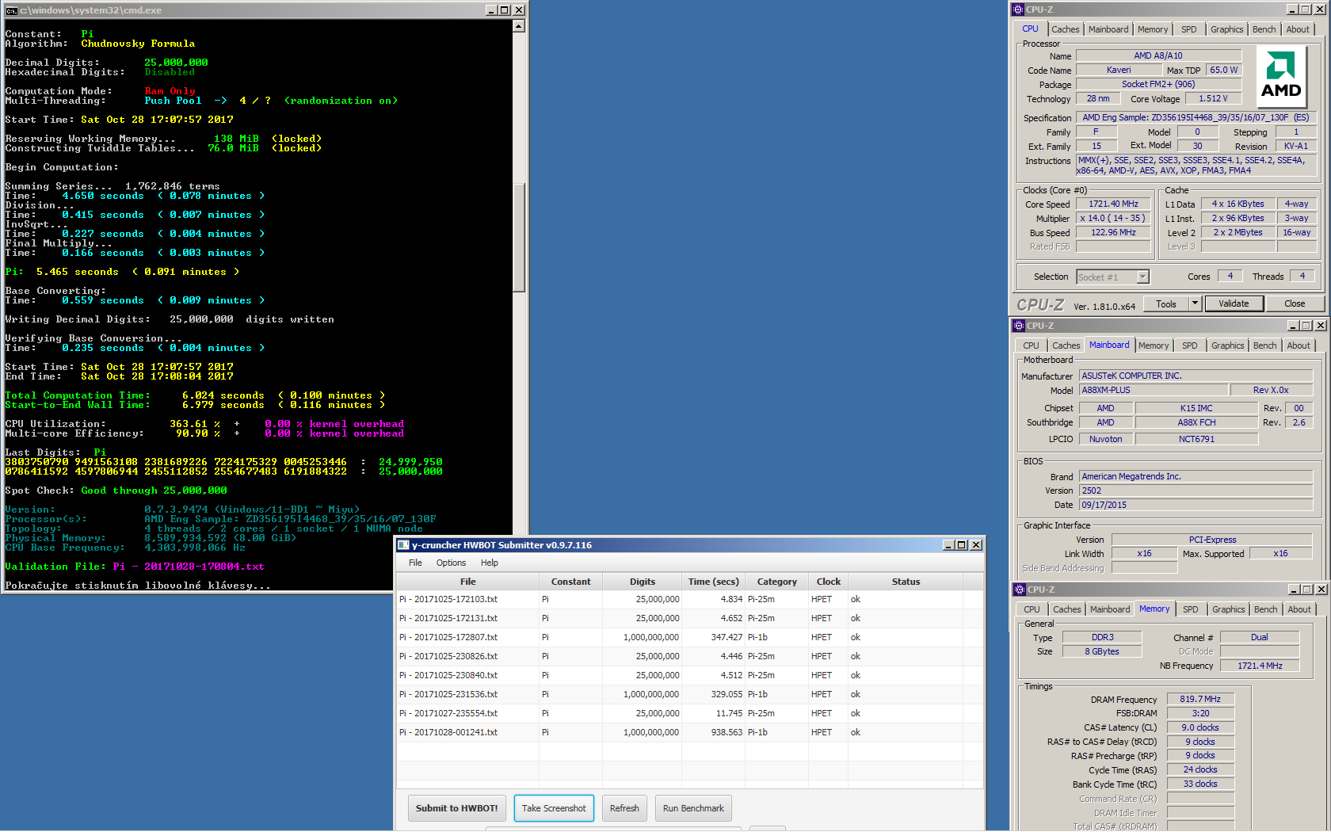Image resolution: width=1331 pixels, height=832 pixels.
Task: Sort by the Clock column header
Action: [x=829, y=582]
